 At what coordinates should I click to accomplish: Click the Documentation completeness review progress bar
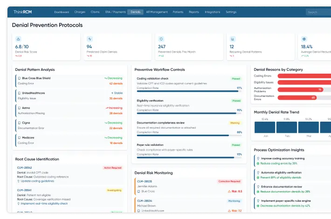(x=189, y=136)
